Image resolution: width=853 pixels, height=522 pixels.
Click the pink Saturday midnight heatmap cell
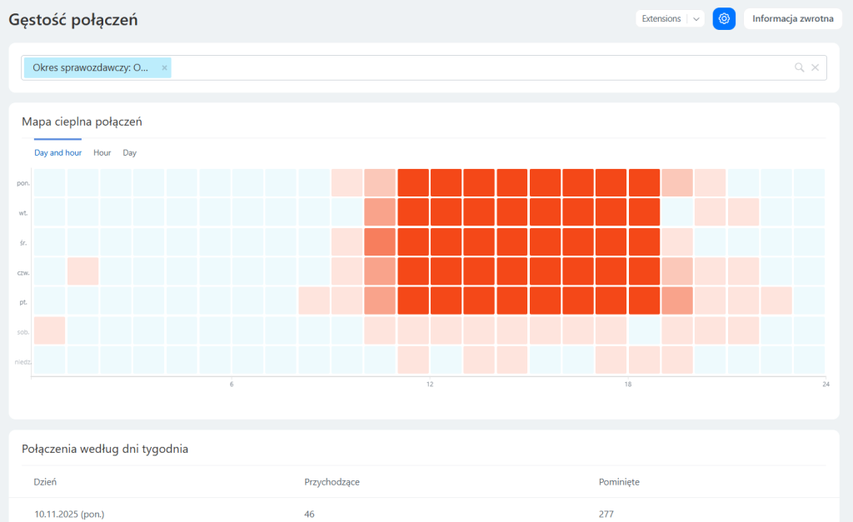[49, 331]
